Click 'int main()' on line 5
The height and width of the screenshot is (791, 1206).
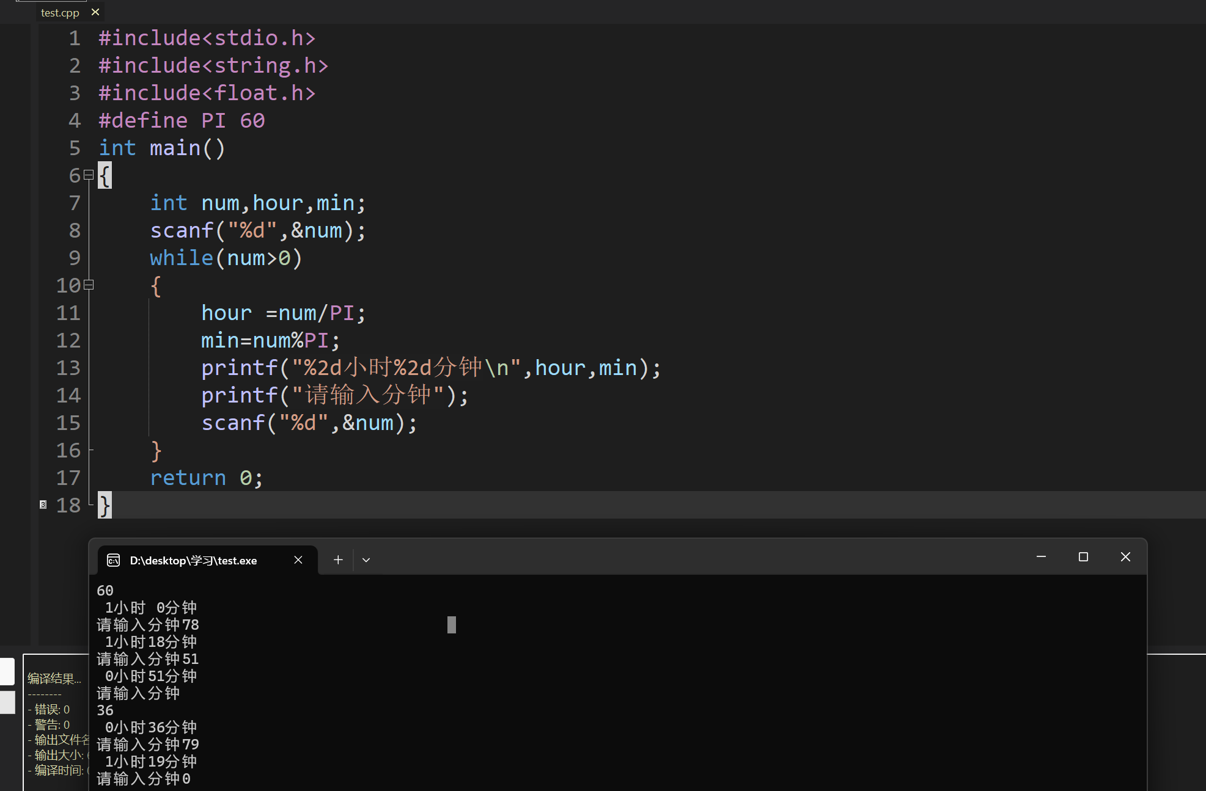[162, 148]
